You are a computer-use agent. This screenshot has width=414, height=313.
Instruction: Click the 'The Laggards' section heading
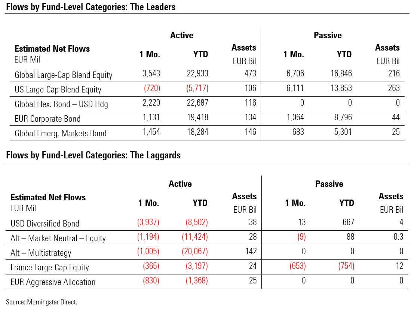click(x=93, y=155)
